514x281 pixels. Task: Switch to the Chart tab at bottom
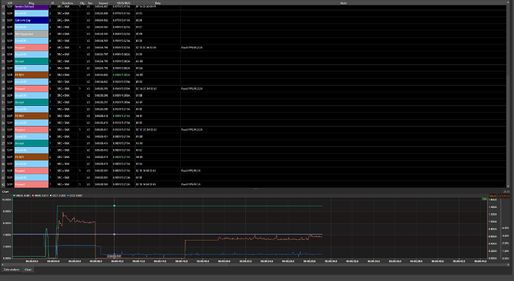click(28, 270)
